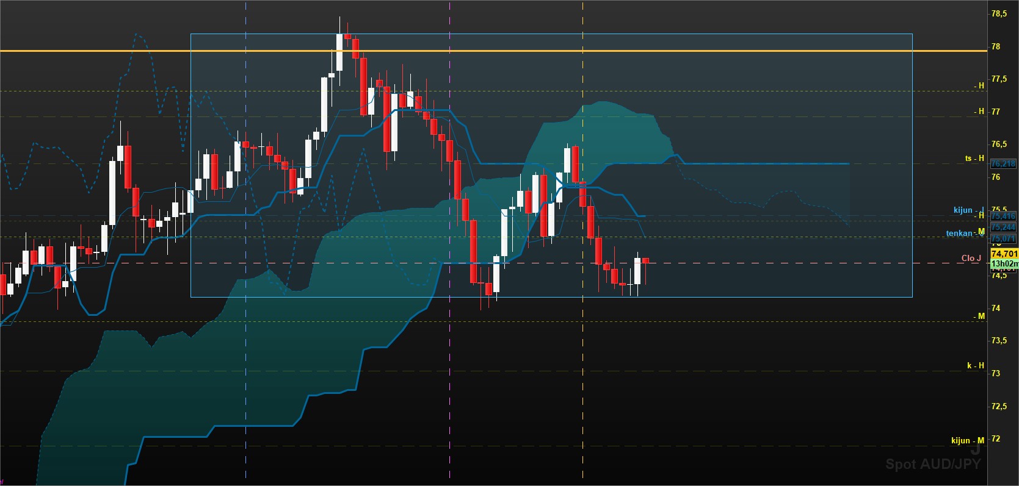Viewport: 1019px width, 486px height.
Task: Click the 'k - H' level label
Action: coord(976,365)
